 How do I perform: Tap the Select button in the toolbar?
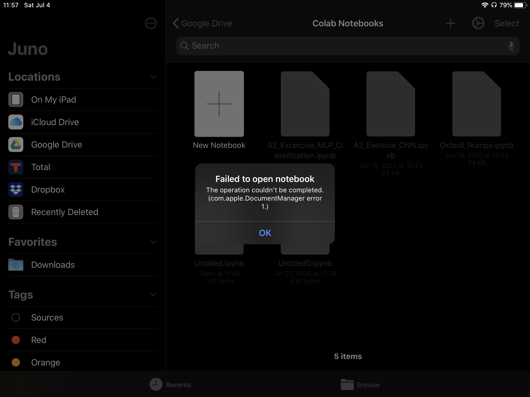(x=506, y=23)
